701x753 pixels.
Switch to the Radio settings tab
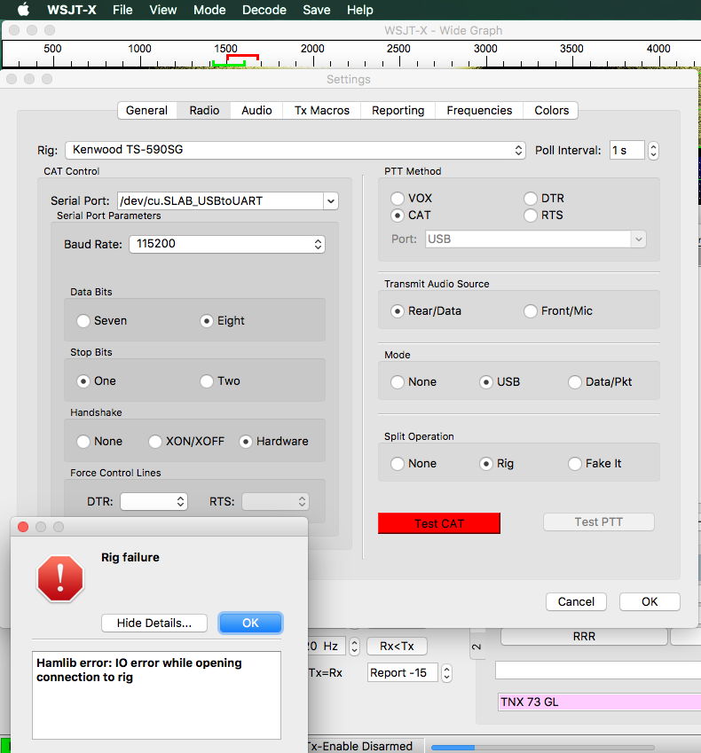(204, 111)
